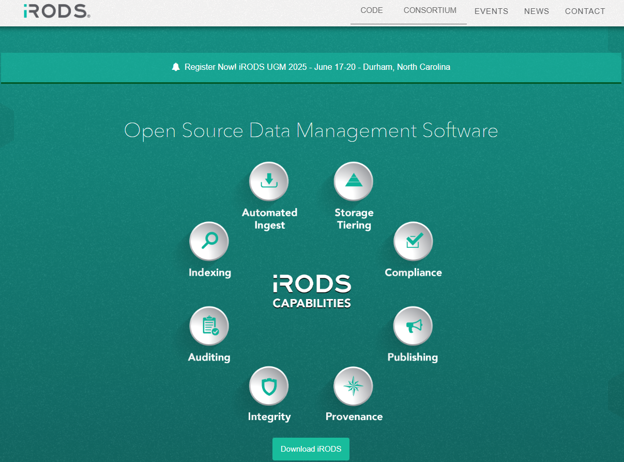
Task: Click the Indexing magnifier icon
Action: 209,242
